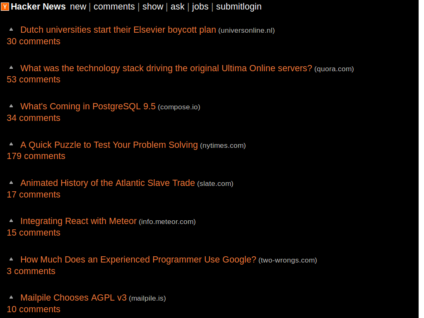This screenshot has height=318, width=424.
Task: Upvote the Atlantic Slave Trade story
Action: [x=11, y=183]
